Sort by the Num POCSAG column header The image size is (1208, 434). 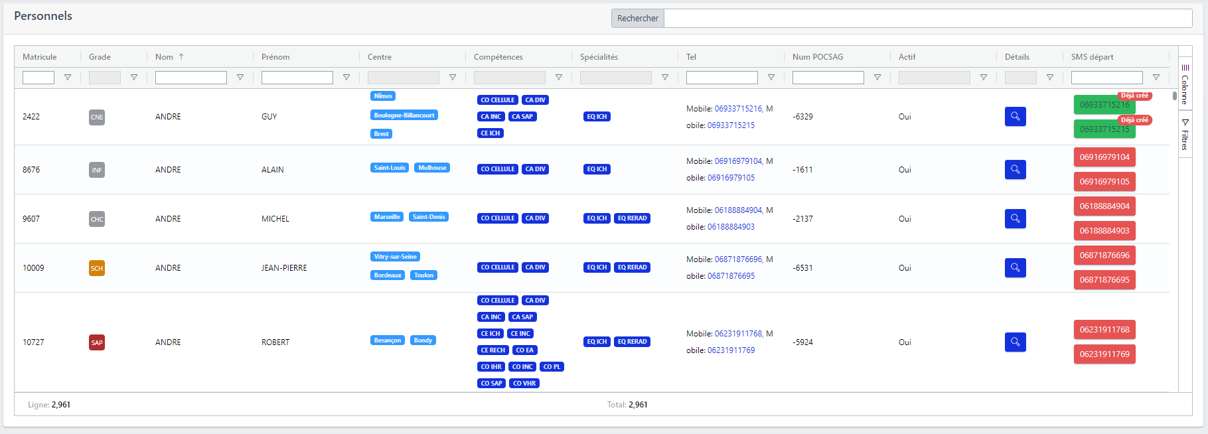point(818,57)
